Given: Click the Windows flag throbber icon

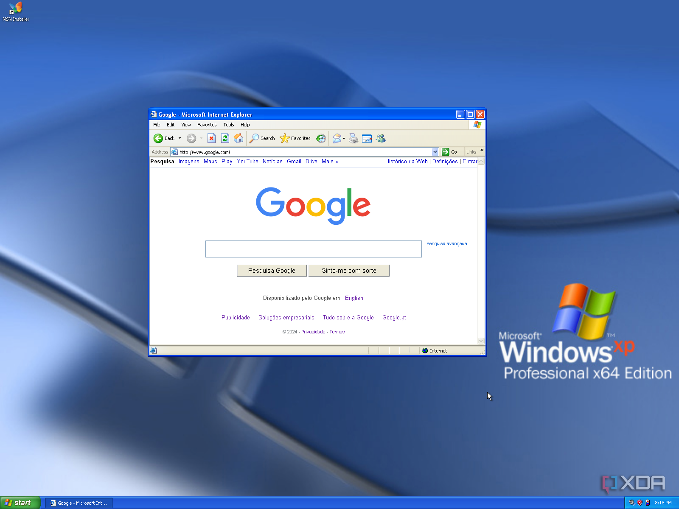Looking at the screenshot, I should (x=477, y=125).
